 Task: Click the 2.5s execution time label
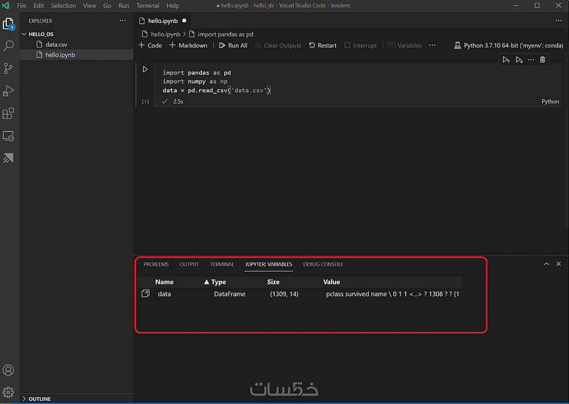coord(178,101)
